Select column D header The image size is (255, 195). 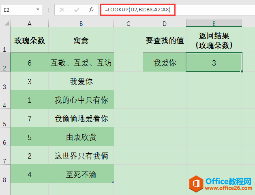click(x=164, y=24)
